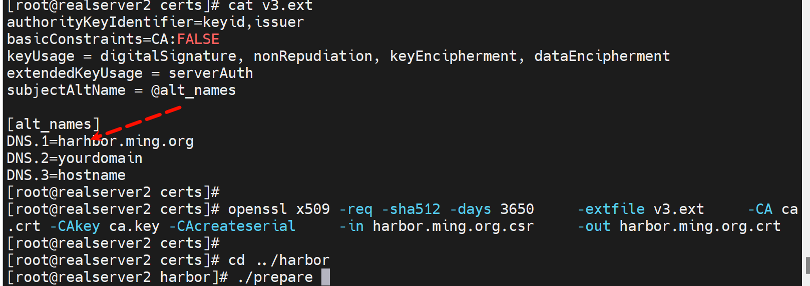Click the harbor.ming.org.csr filename
This screenshot has width=810, height=286.
[x=453, y=226]
